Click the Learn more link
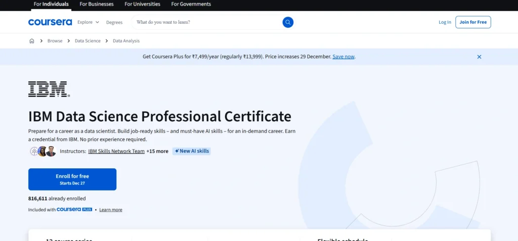The image size is (518, 241). coord(111,210)
